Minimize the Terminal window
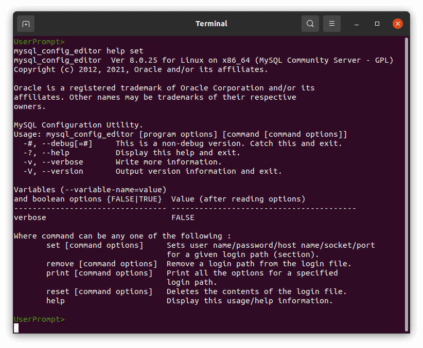 coord(357,24)
